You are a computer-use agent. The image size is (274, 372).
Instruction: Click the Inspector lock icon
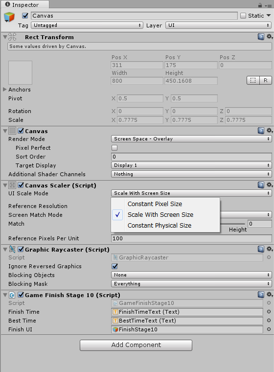[260, 5]
